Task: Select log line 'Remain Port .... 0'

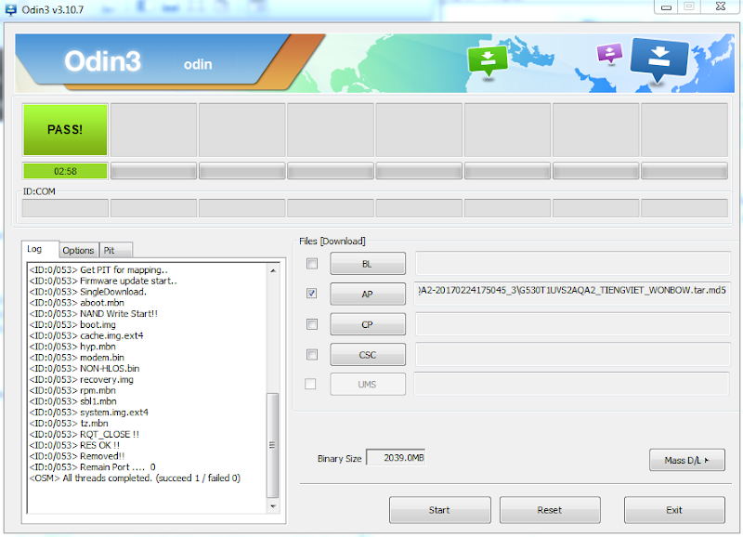Action: [x=92, y=467]
